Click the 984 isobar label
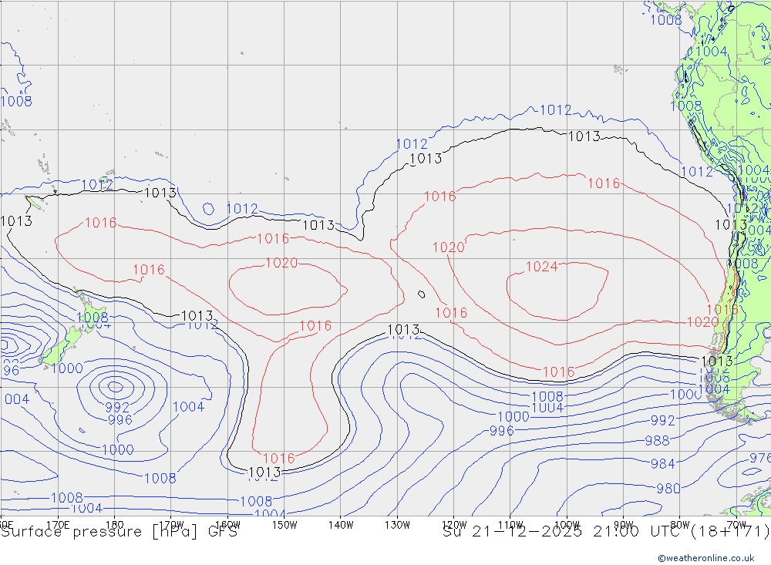771x565 pixels. (663, 463)
